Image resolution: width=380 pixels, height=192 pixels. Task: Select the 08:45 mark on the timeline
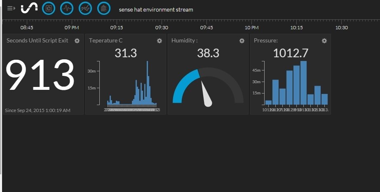click(x=27, y=28)
